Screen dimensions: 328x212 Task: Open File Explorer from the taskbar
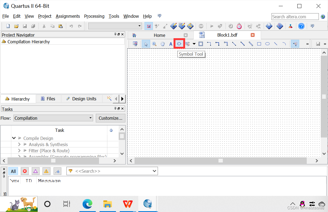[x=108, y=204]
